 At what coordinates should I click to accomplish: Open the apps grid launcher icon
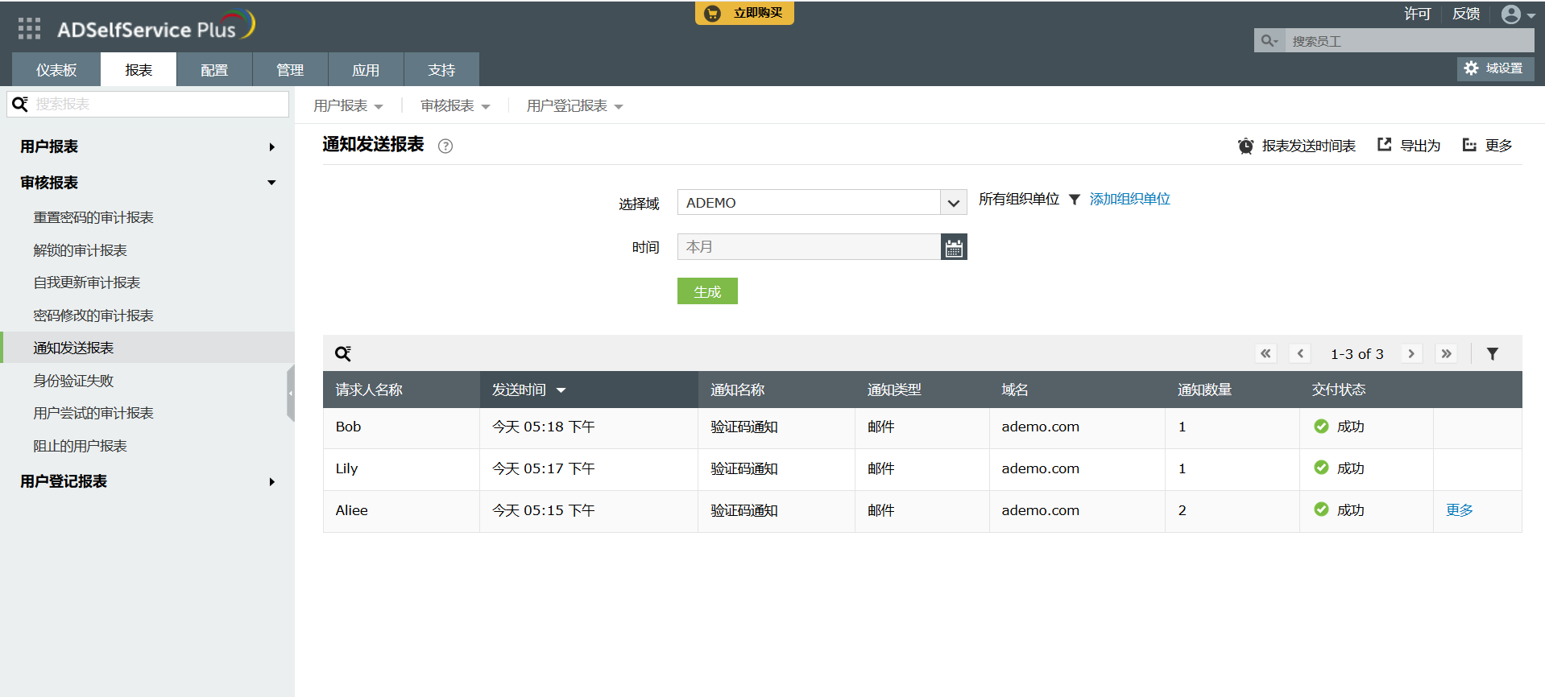[x=29, y=29]
